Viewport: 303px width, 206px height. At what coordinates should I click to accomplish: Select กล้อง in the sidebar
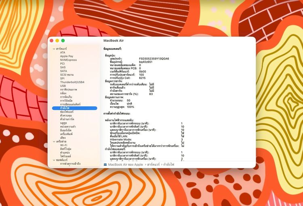(63, 93)
